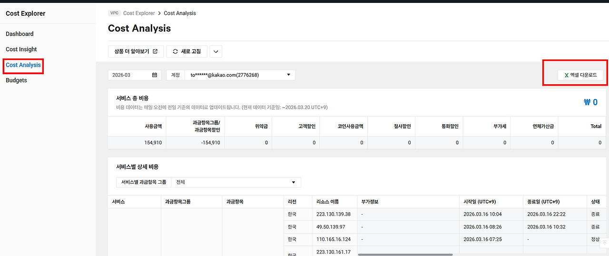Viewport: 609px width, 256px height.
Task: Click the Cost Explorer breadcrumb link
Action: (139, 13)
